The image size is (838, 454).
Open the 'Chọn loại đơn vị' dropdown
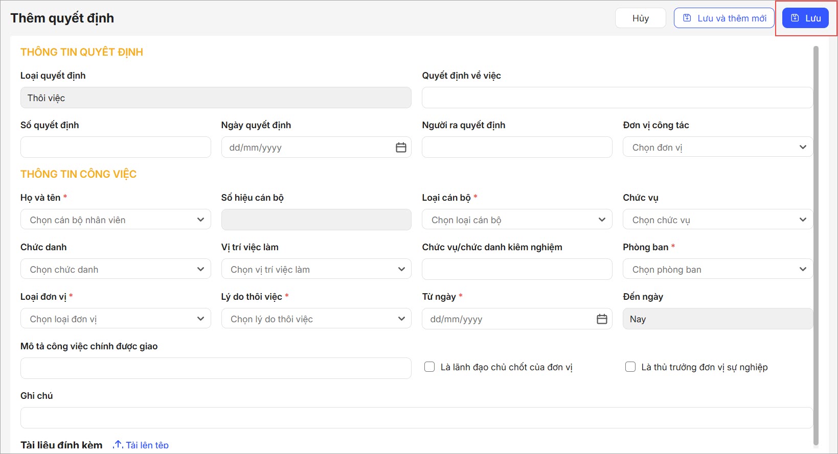point(116,319)
